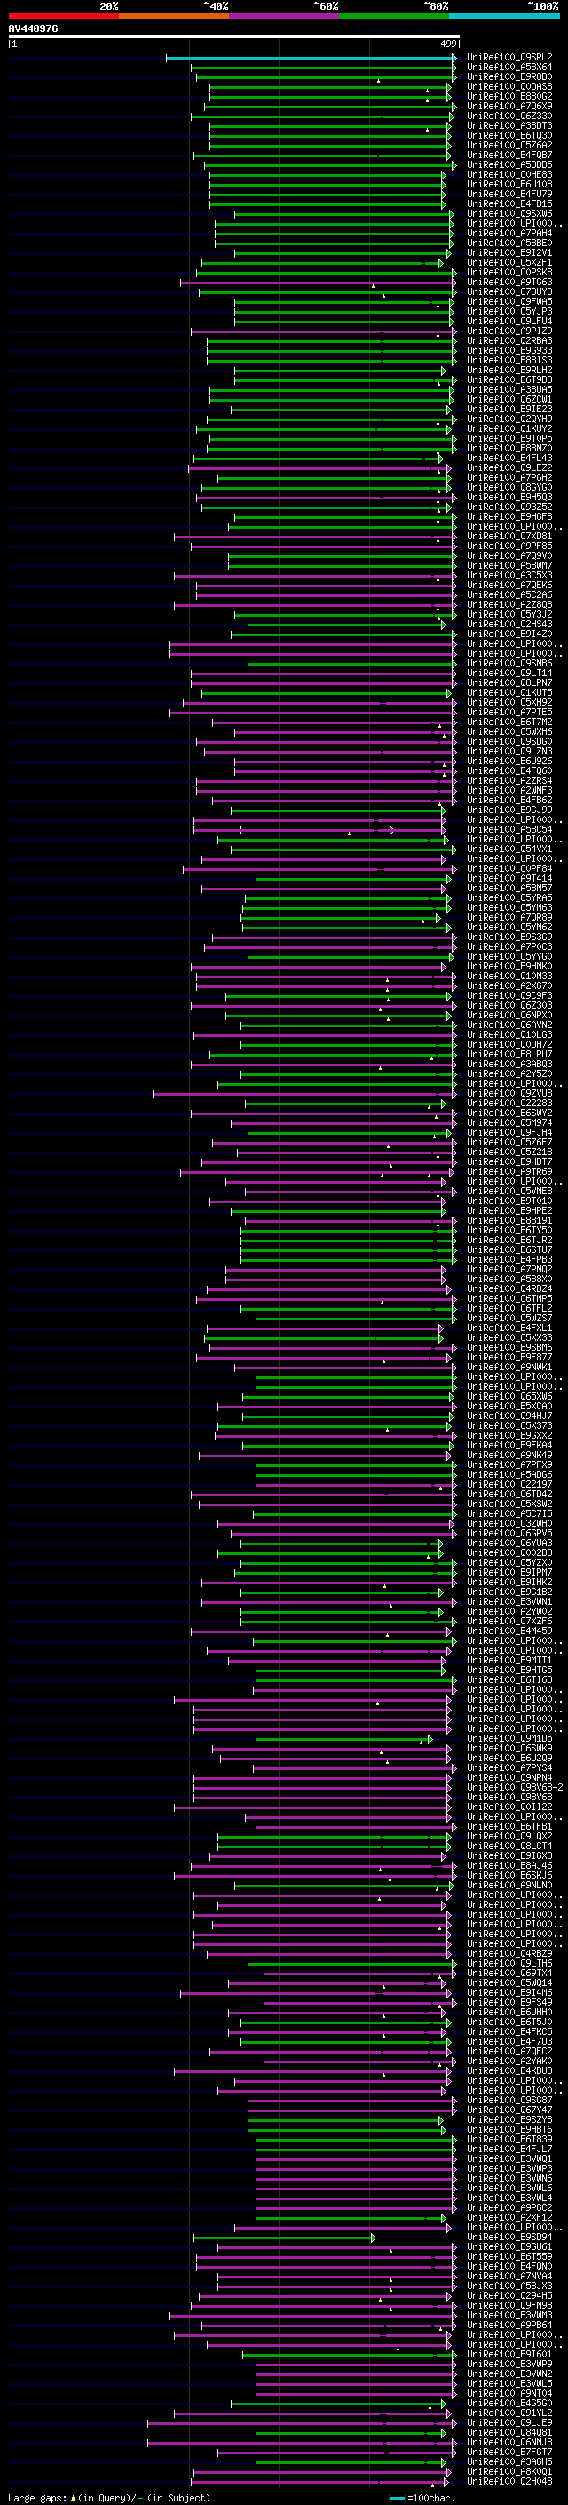The width and height of the screenshot is (568, 2505).
Task: Click UniRef100_A5BC54 hit name
Action: click(x=509, y=829)
